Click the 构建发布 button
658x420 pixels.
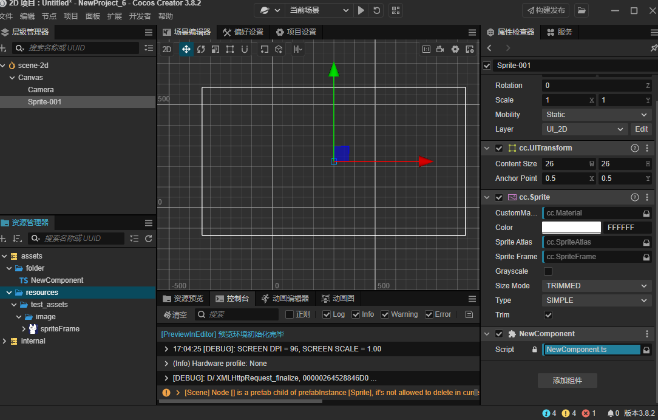[x=546, y=10]
